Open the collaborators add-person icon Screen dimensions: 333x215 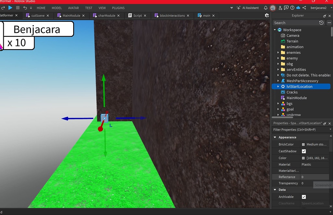click(x=280, y=8)
